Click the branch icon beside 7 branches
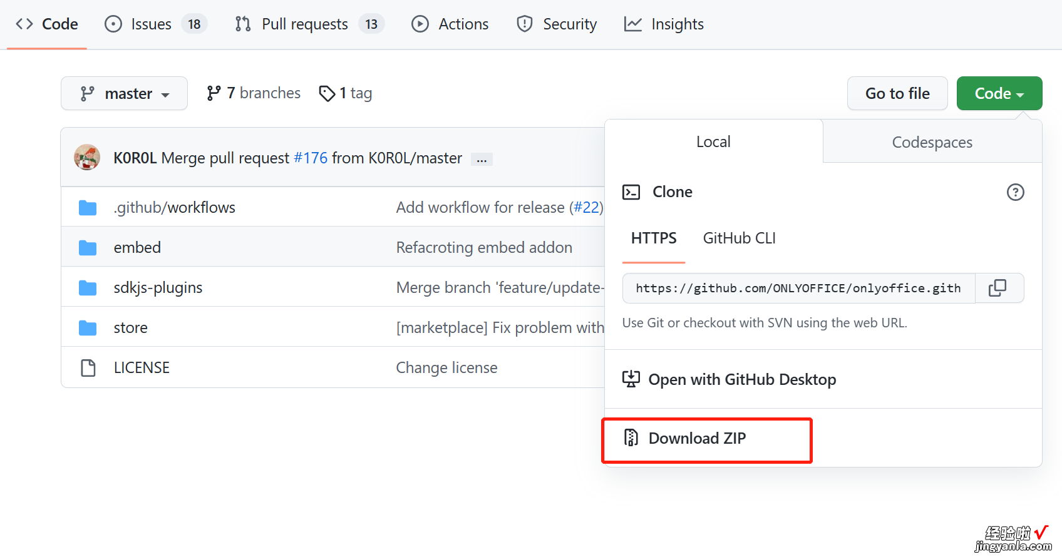1062x557 pixels. (214, 93)
